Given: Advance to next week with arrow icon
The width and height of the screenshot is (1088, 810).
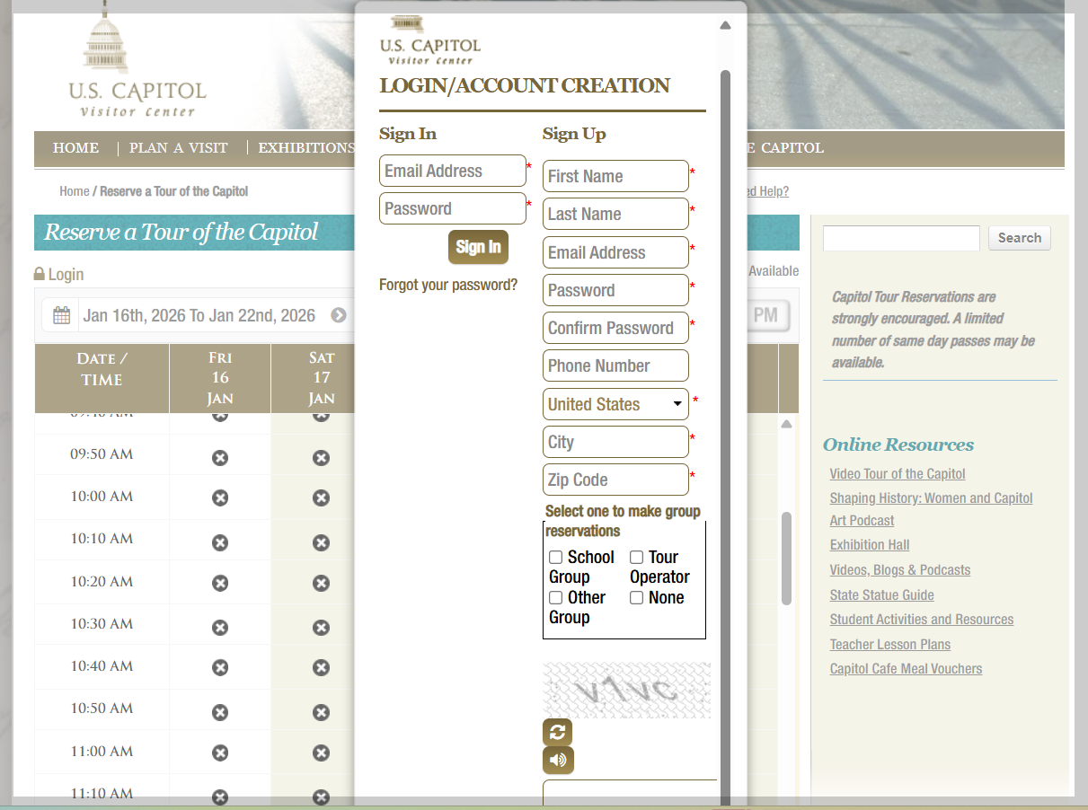Looking at the screenshot, I should coord(339,315).
